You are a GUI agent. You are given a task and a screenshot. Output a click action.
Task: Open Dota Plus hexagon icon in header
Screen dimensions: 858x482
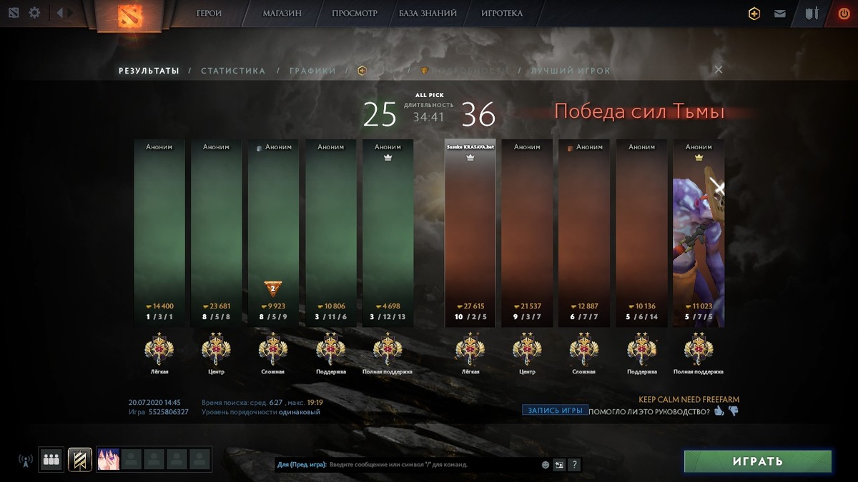[754, 14]
